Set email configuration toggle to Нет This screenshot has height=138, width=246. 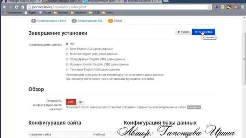71,102
